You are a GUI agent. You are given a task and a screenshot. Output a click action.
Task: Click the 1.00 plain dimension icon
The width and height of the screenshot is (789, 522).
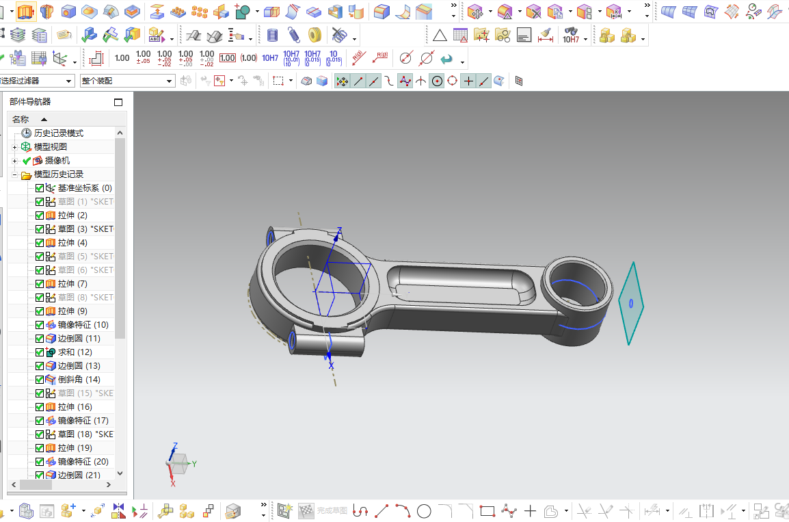click(x=122, y=58)
